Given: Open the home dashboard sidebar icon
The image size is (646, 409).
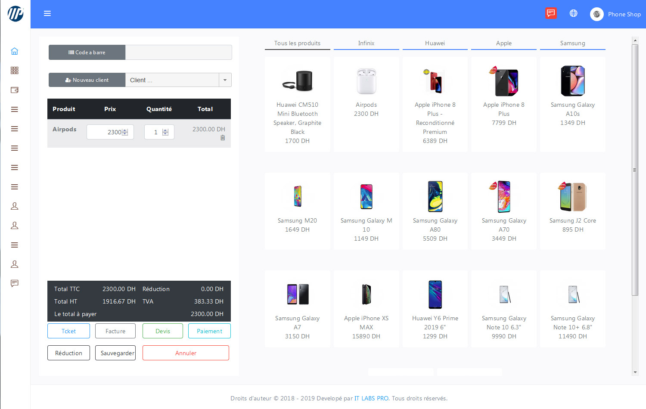Looking at the screenshot, I should coord(14,51).
